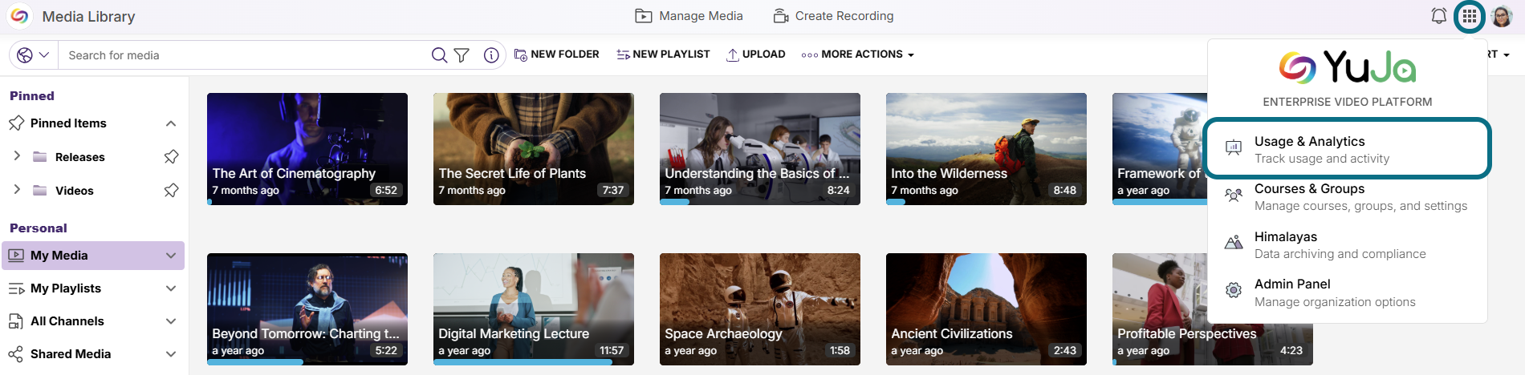Open Himalayas menu entry
Viewport: 1525px width, 375px height.
(1348, 245)
